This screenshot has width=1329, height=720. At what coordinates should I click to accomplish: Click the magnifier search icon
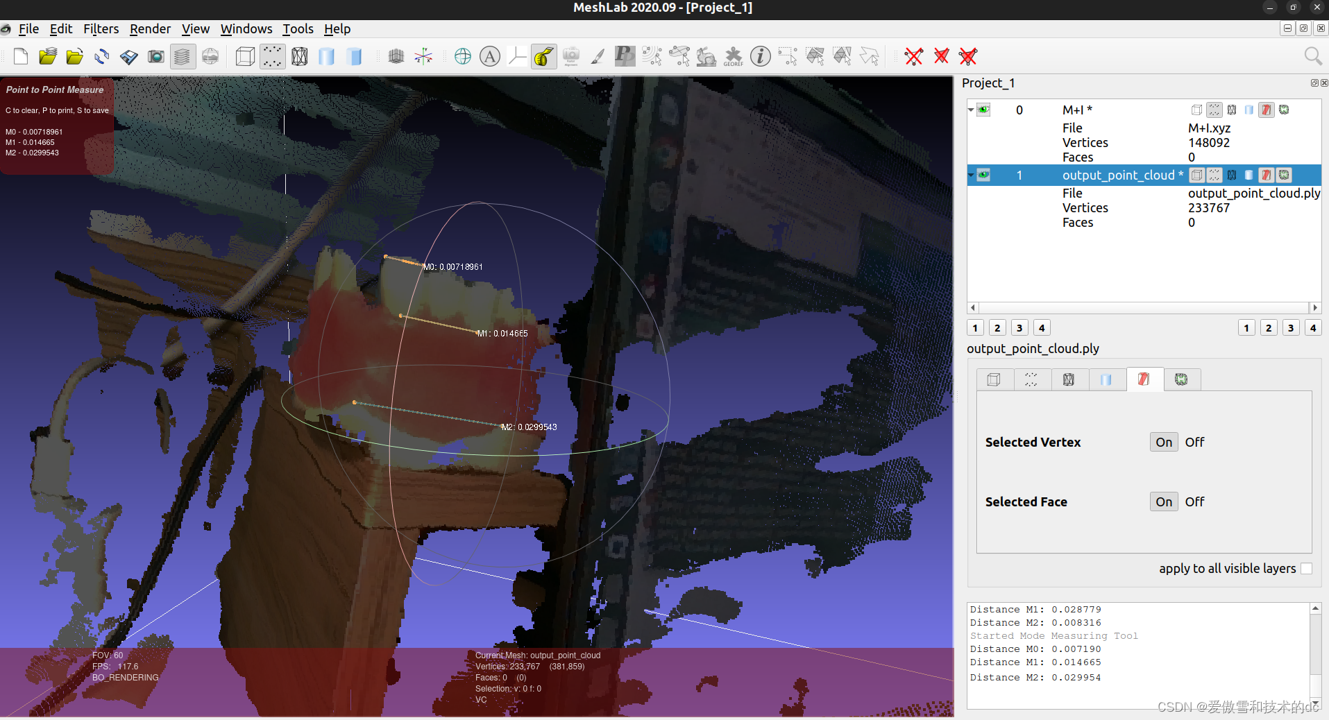1313,56
